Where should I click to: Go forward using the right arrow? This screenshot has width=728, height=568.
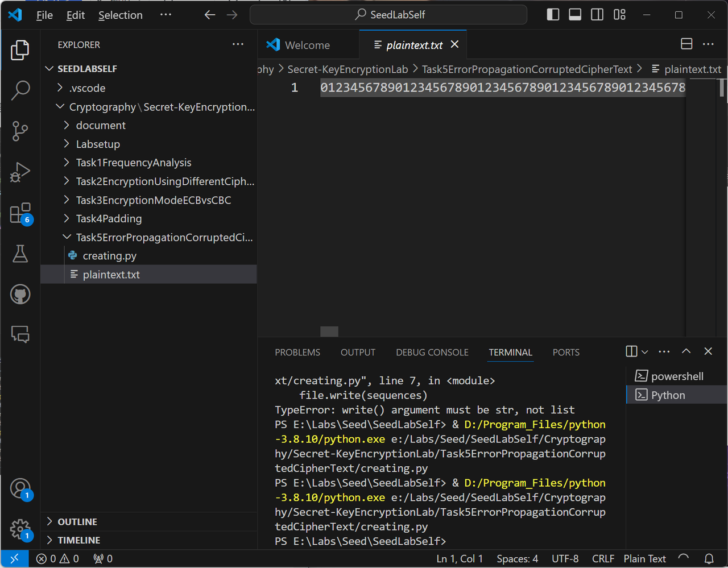[232, 15]
